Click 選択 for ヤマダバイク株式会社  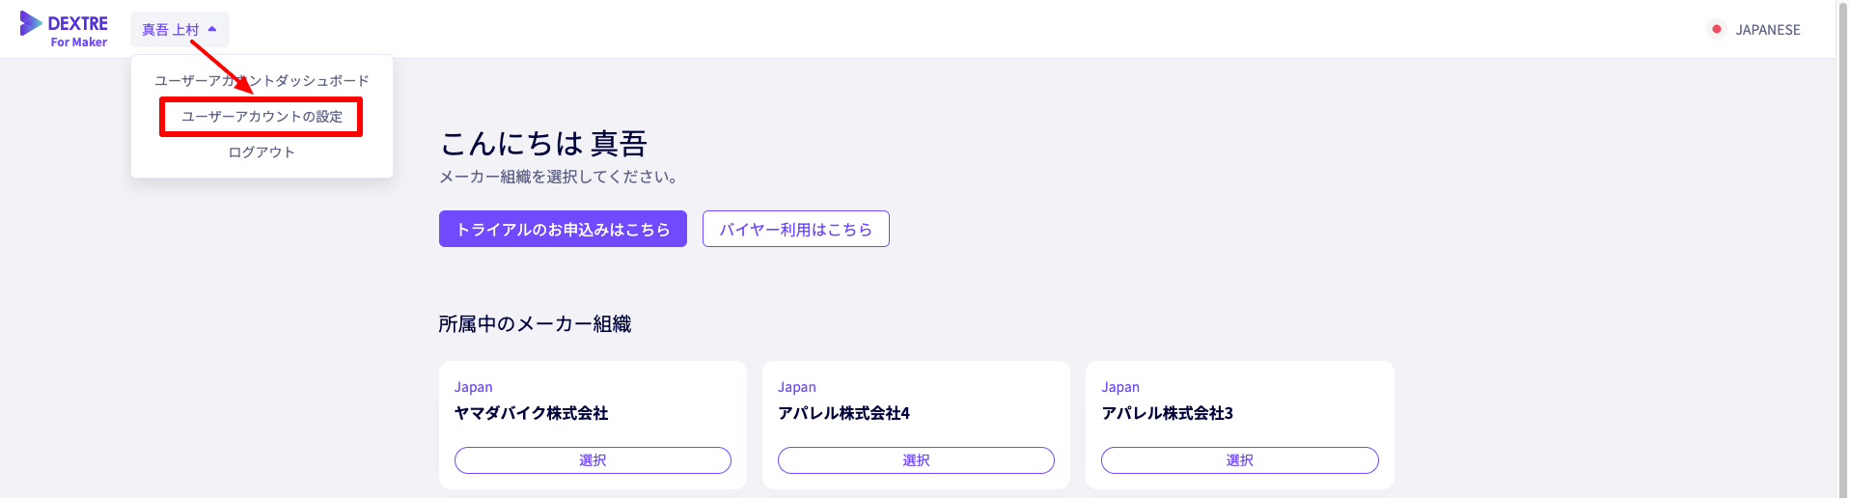tap(593, 460)
